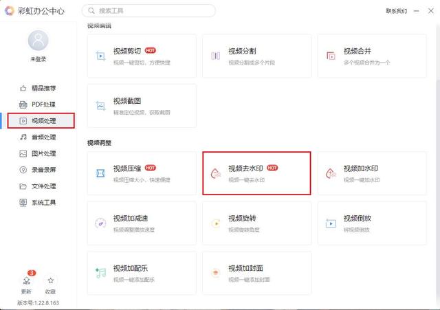Open the 视频去水印 tool card

[256, 173]
